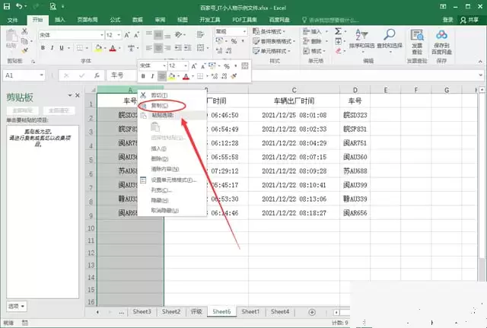
Task: Click the insert function fx icon
Action: coord(97,75)
